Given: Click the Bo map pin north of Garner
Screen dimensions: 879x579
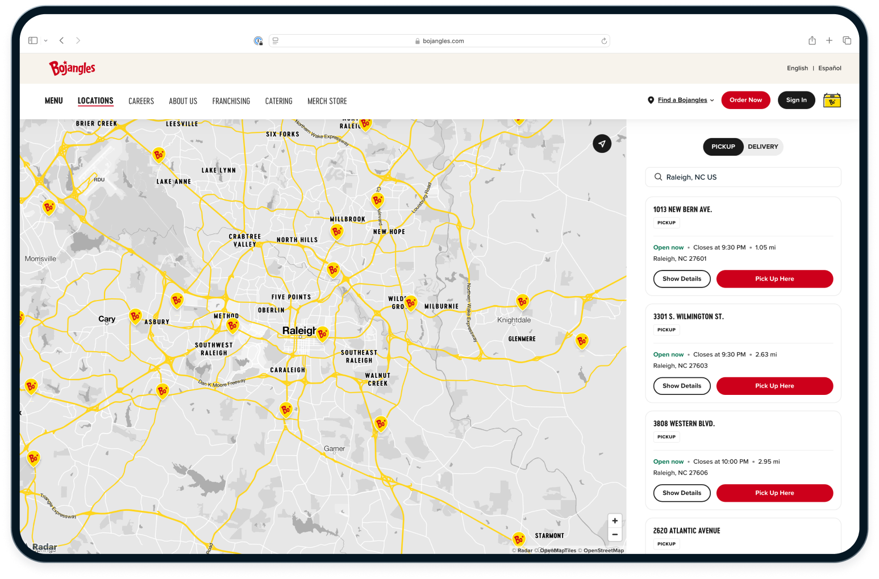Looking at the screenshot, I should click(x=381, y=424).
